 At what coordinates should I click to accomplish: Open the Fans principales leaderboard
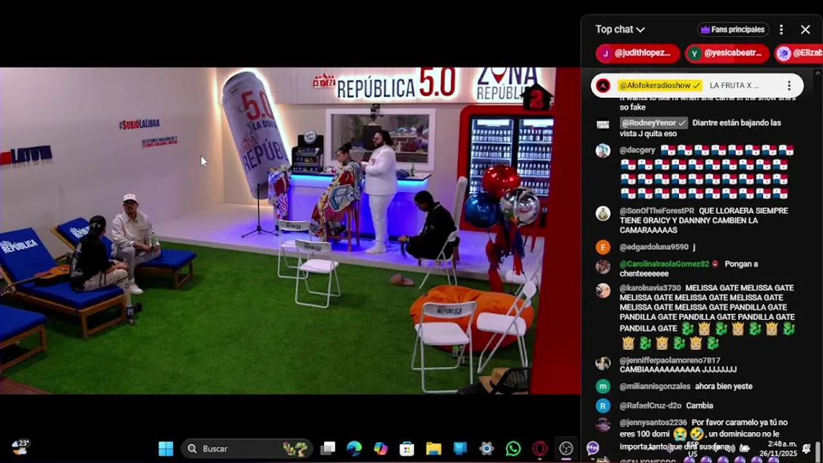[733, 30]
